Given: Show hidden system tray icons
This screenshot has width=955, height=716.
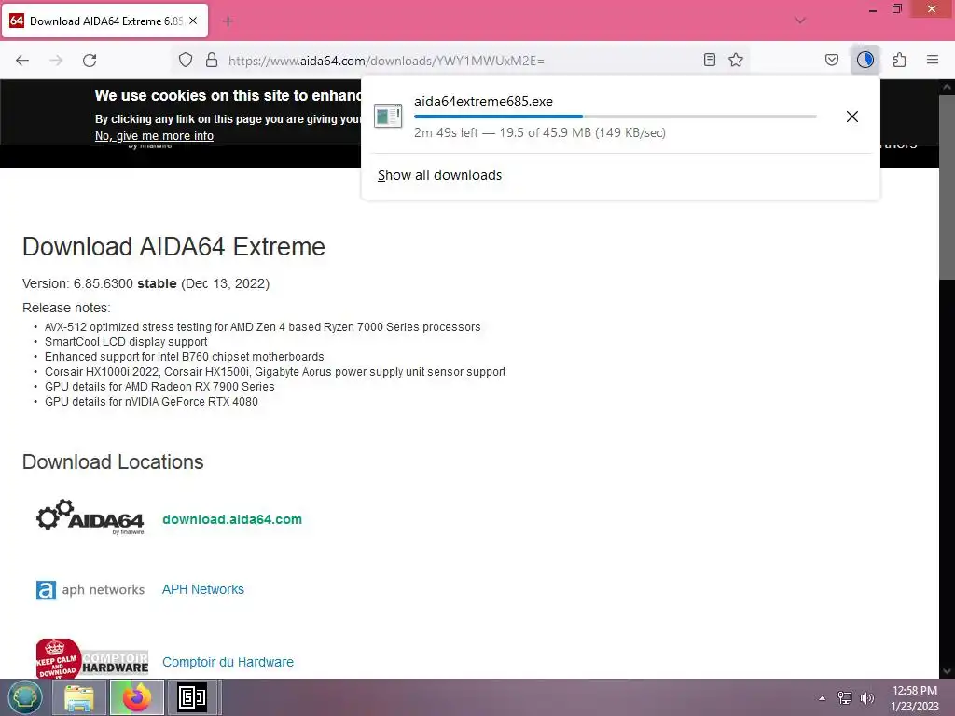Looking at the screenshot, I should coord(822,698).
